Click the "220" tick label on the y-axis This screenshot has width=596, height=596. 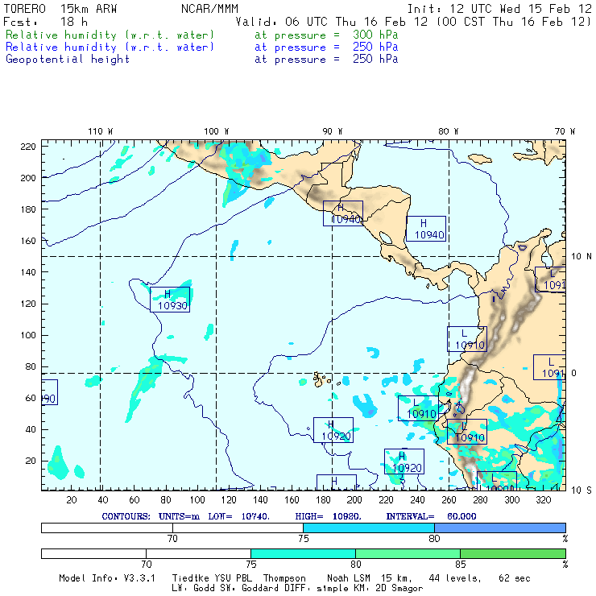point(28,147)
